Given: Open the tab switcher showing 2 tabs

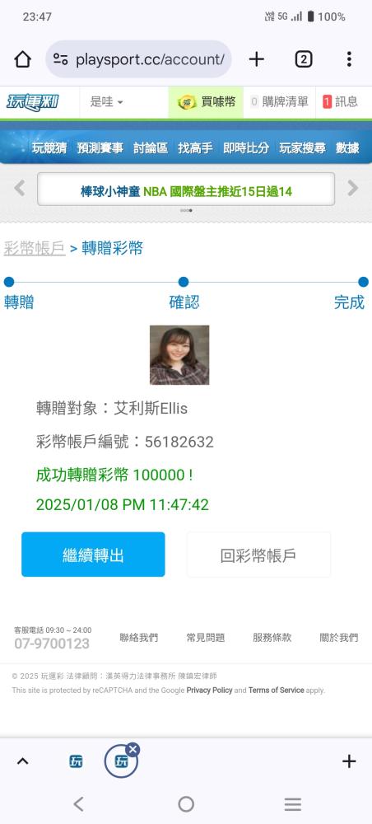Looking at the screenshot, I should pos(303,59).
